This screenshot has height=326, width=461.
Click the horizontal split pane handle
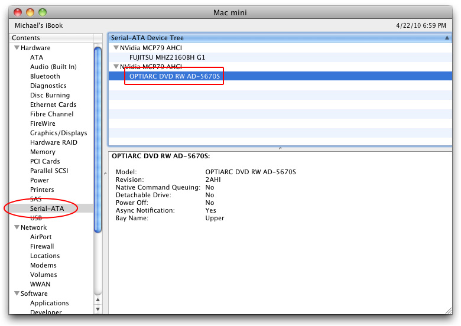[280, 148]
